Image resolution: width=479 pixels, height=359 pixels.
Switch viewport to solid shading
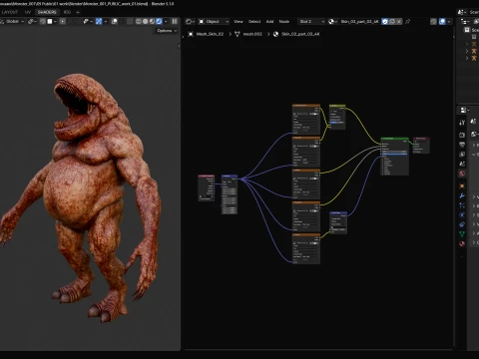click(x=146, y=22)
